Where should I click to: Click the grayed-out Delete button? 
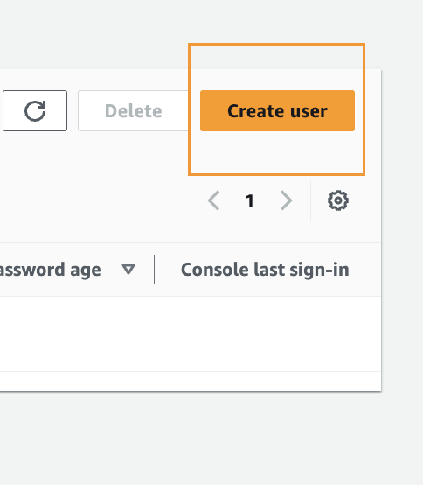pyautogui.click(x=133, y=110)
